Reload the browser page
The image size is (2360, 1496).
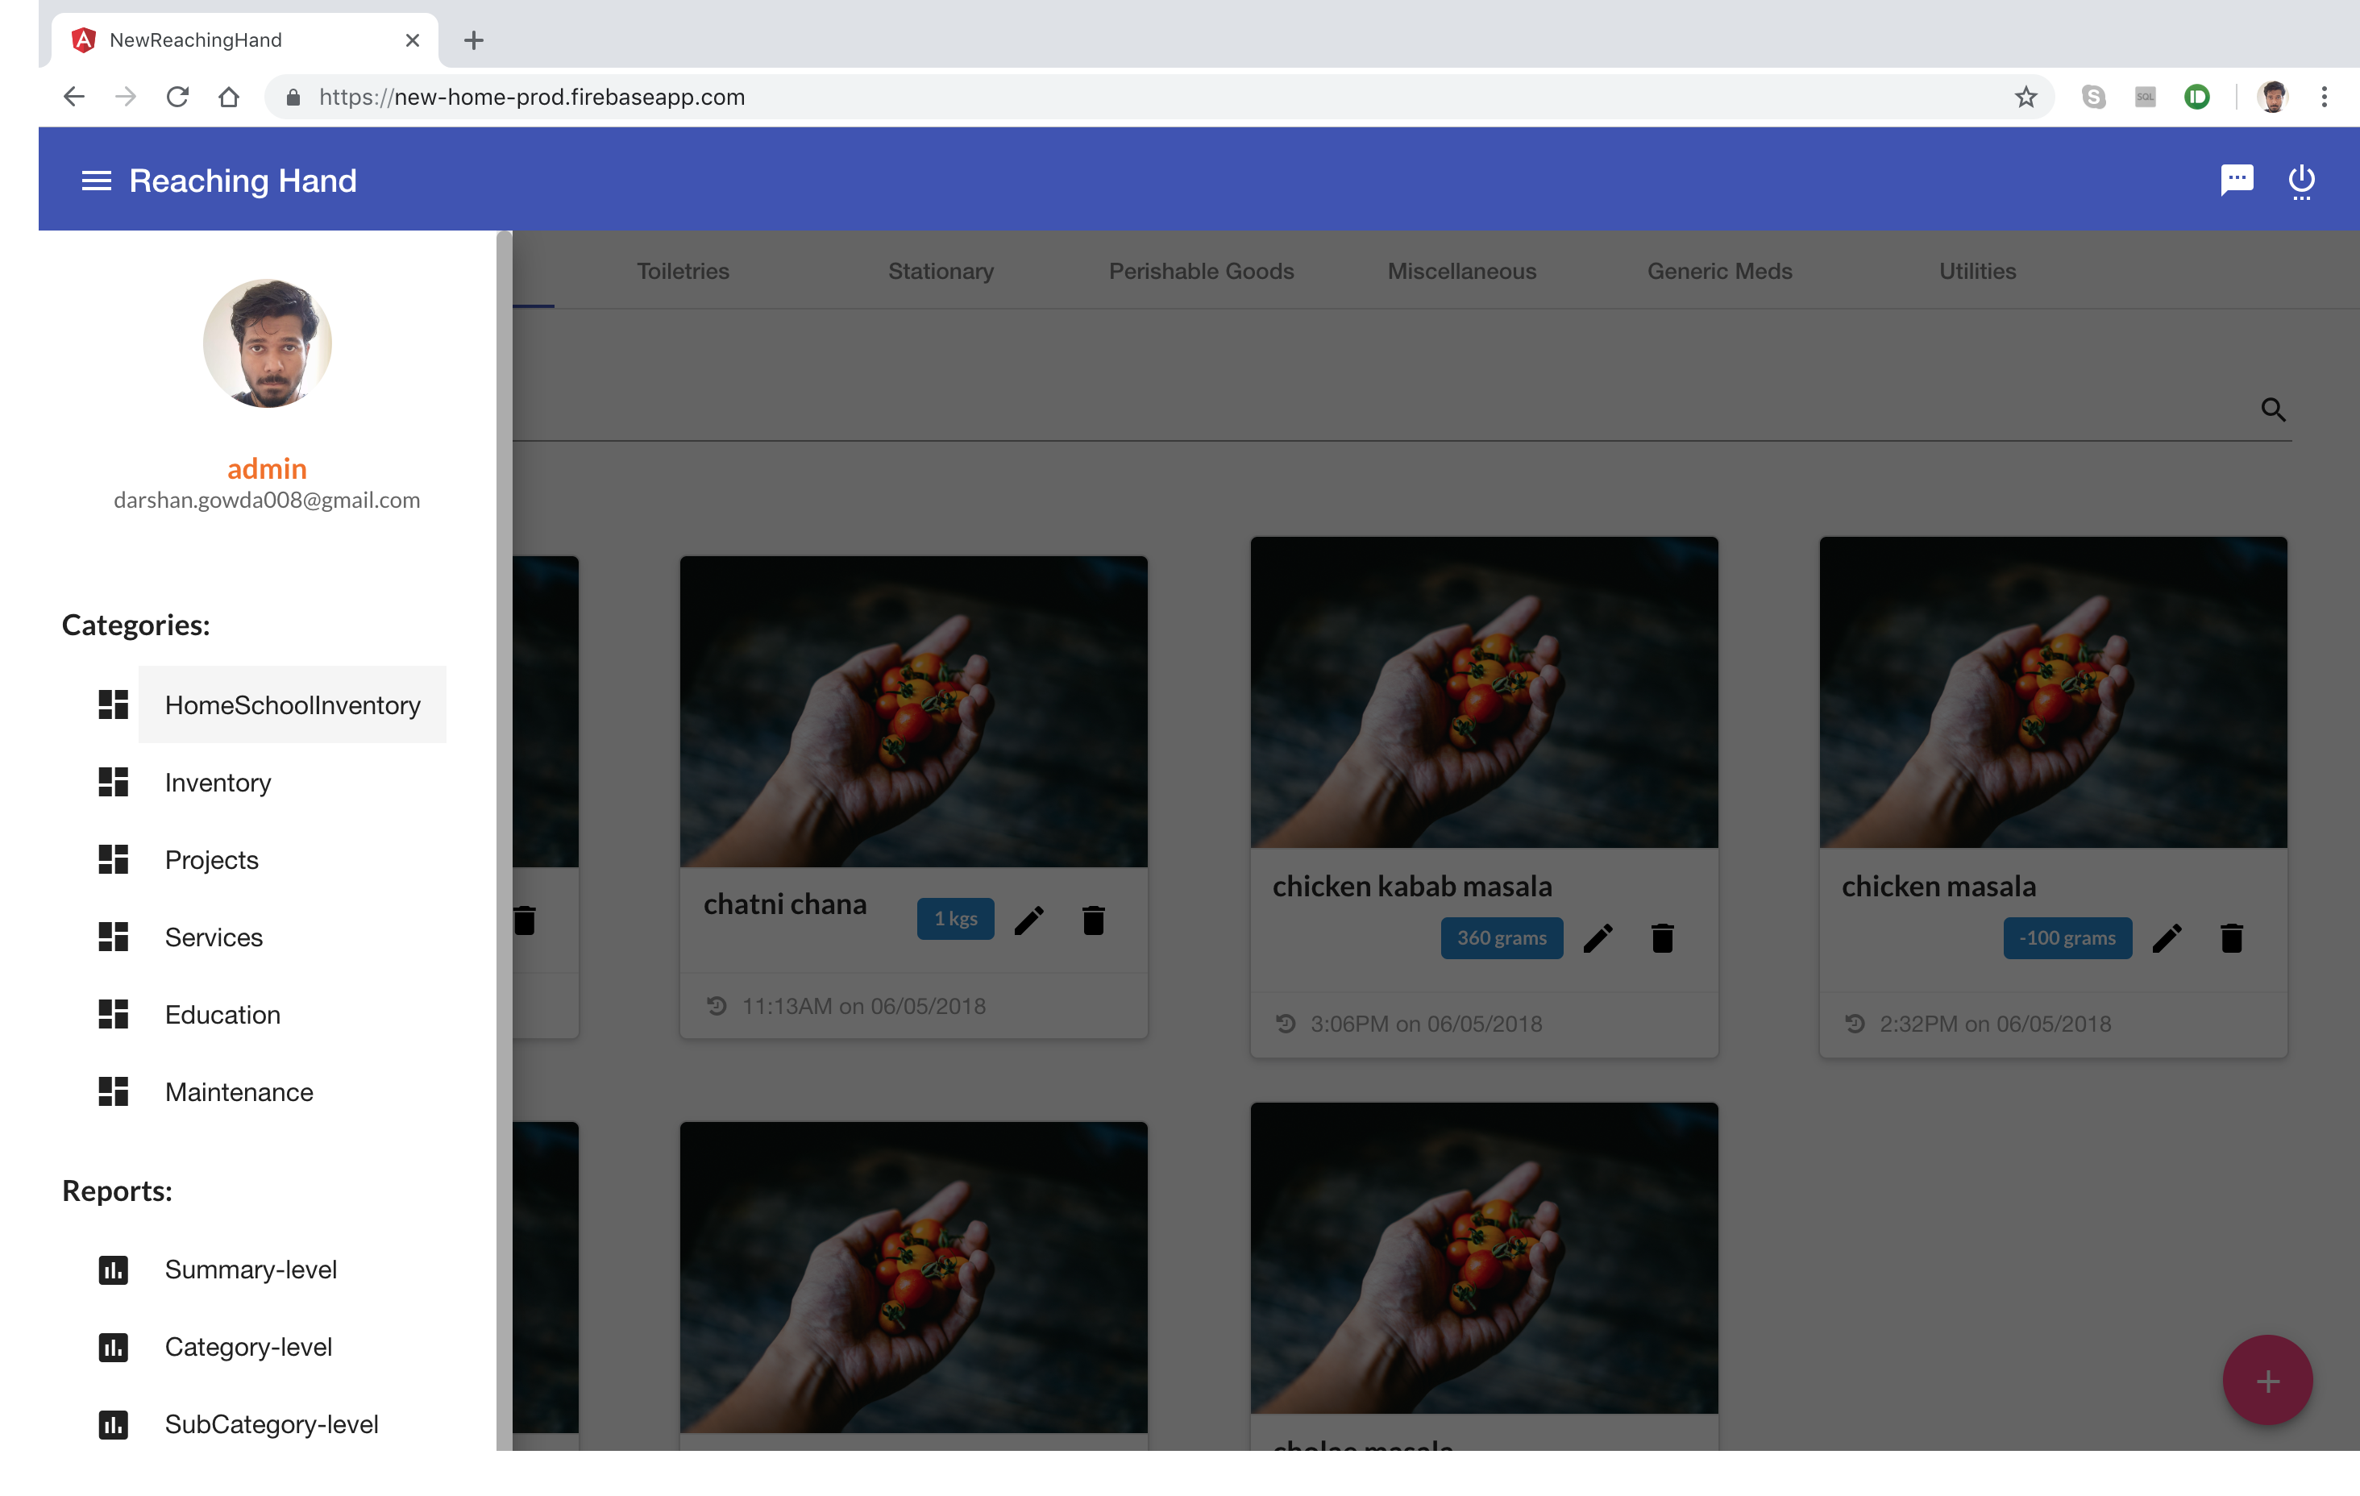coord(177,97)
